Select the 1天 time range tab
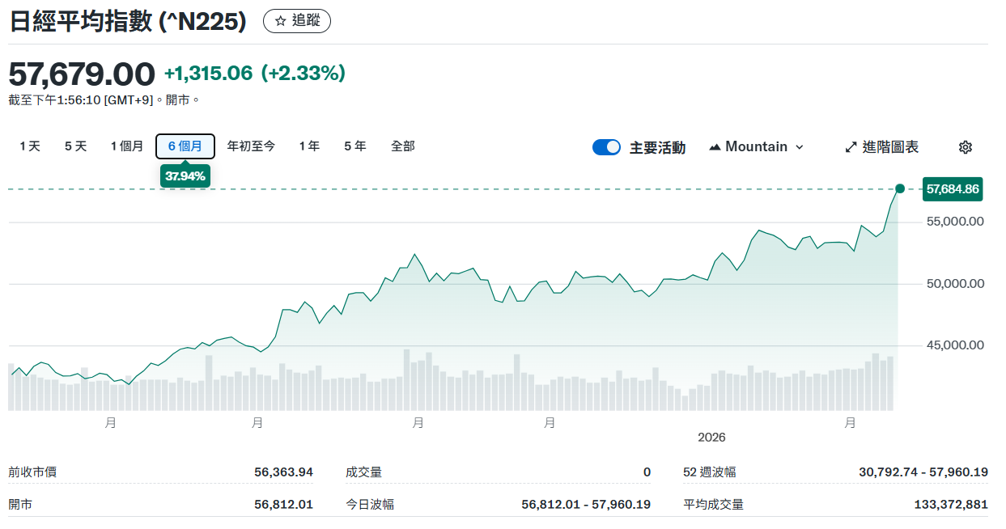Viewport: 1006px width, 529px height. tap(30, 146)
